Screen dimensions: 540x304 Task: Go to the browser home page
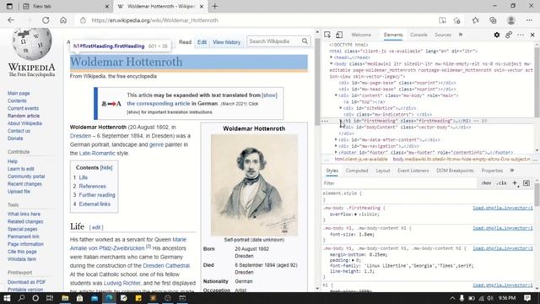(63, 20)
